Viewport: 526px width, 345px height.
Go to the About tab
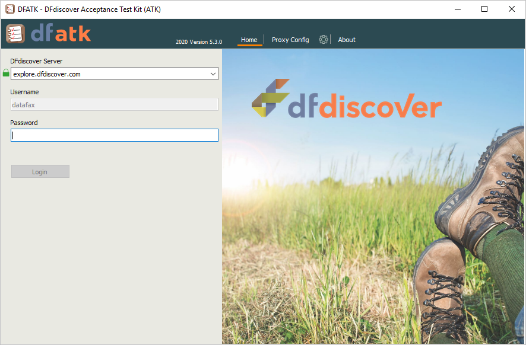click(347, 40)
